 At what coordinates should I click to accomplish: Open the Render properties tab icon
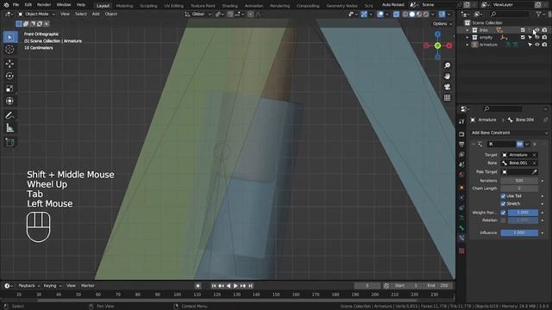[461, 134]
